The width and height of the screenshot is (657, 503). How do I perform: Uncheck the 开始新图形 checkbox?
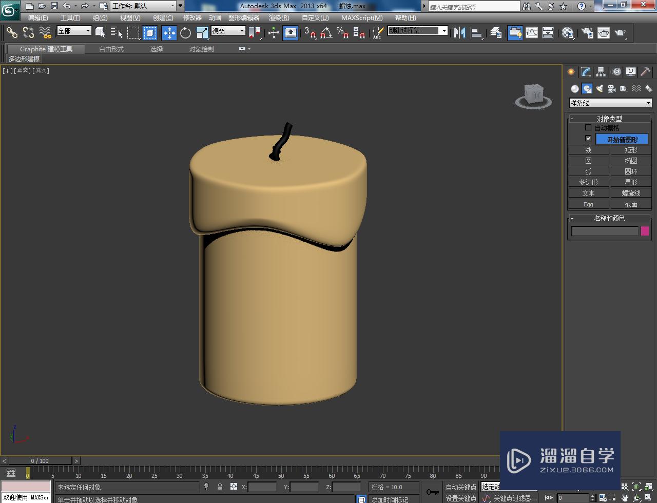(588, 139)
